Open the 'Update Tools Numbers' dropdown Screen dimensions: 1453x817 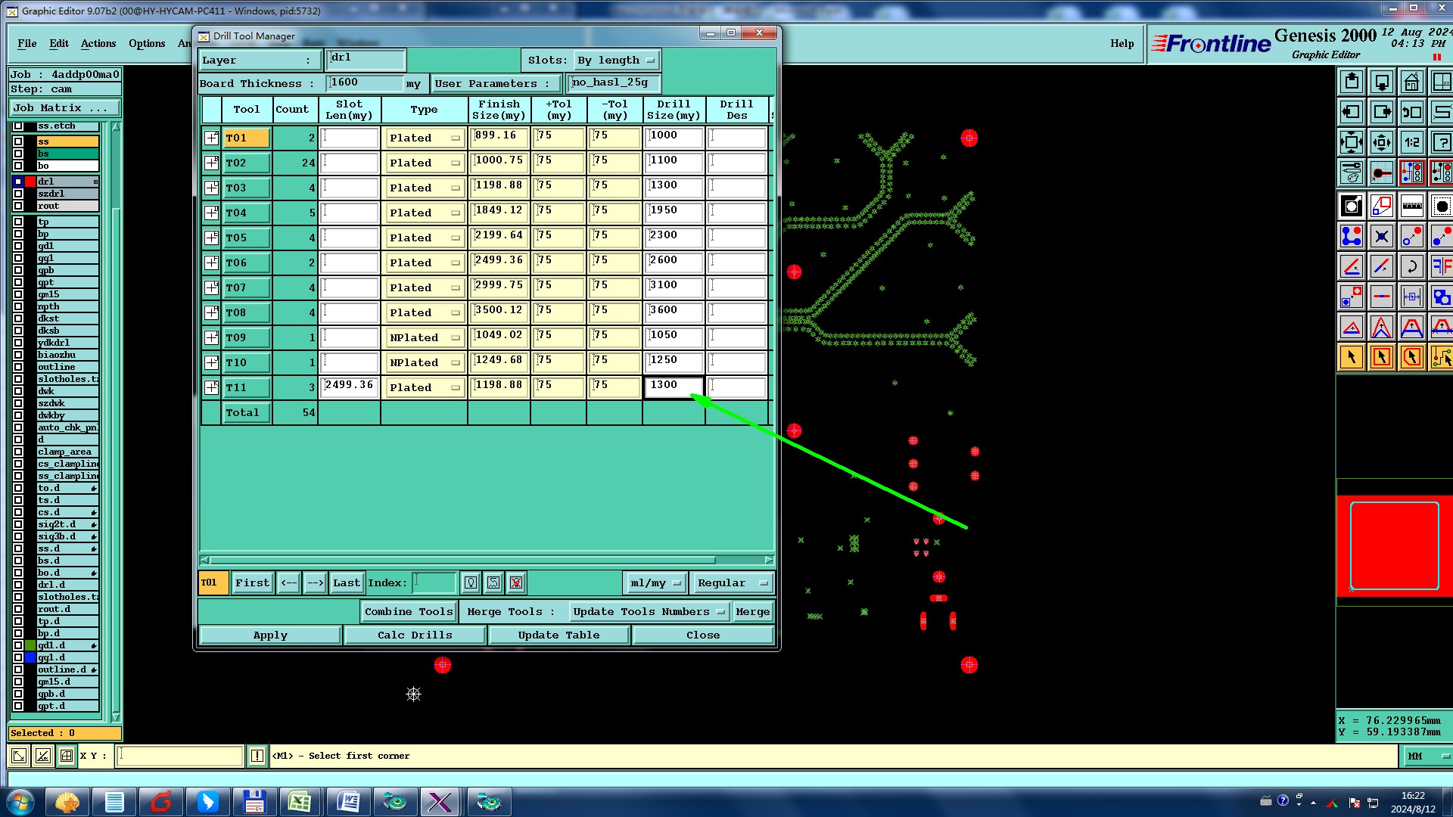coord(649,612)
